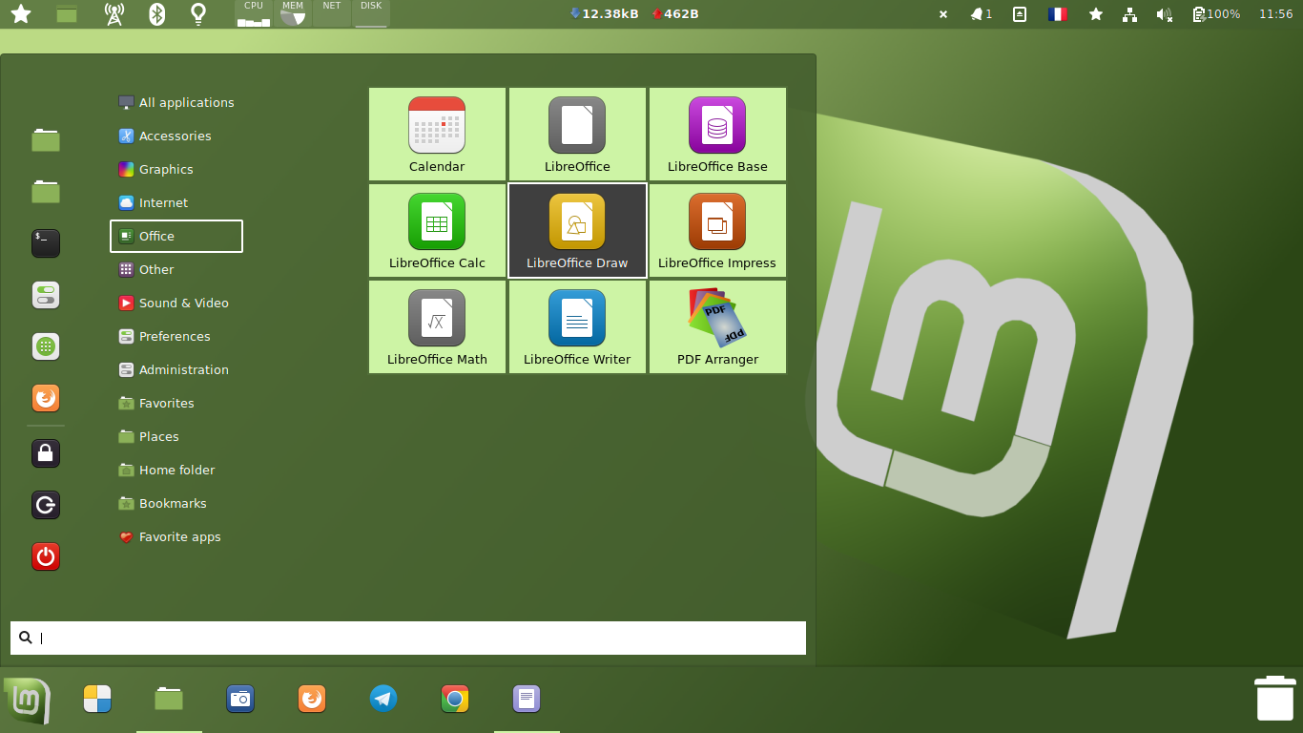Open the Administration category
This screenshot has width=1303, height=733.
176,369
